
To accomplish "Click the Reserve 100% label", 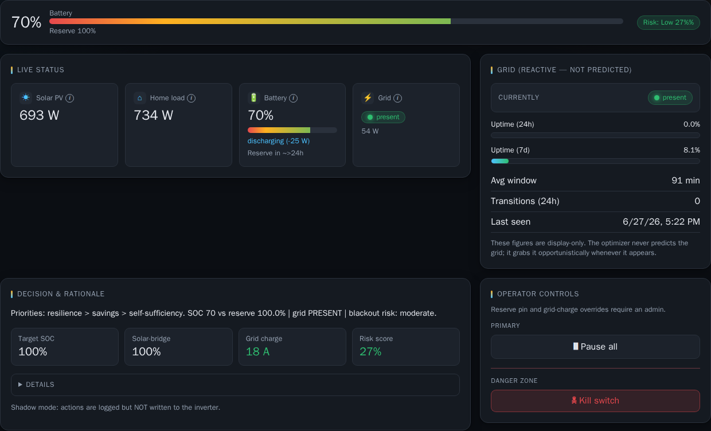I will pos(73,31).
